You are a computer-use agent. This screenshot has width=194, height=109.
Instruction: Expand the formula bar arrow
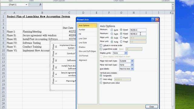pos(173,5)
